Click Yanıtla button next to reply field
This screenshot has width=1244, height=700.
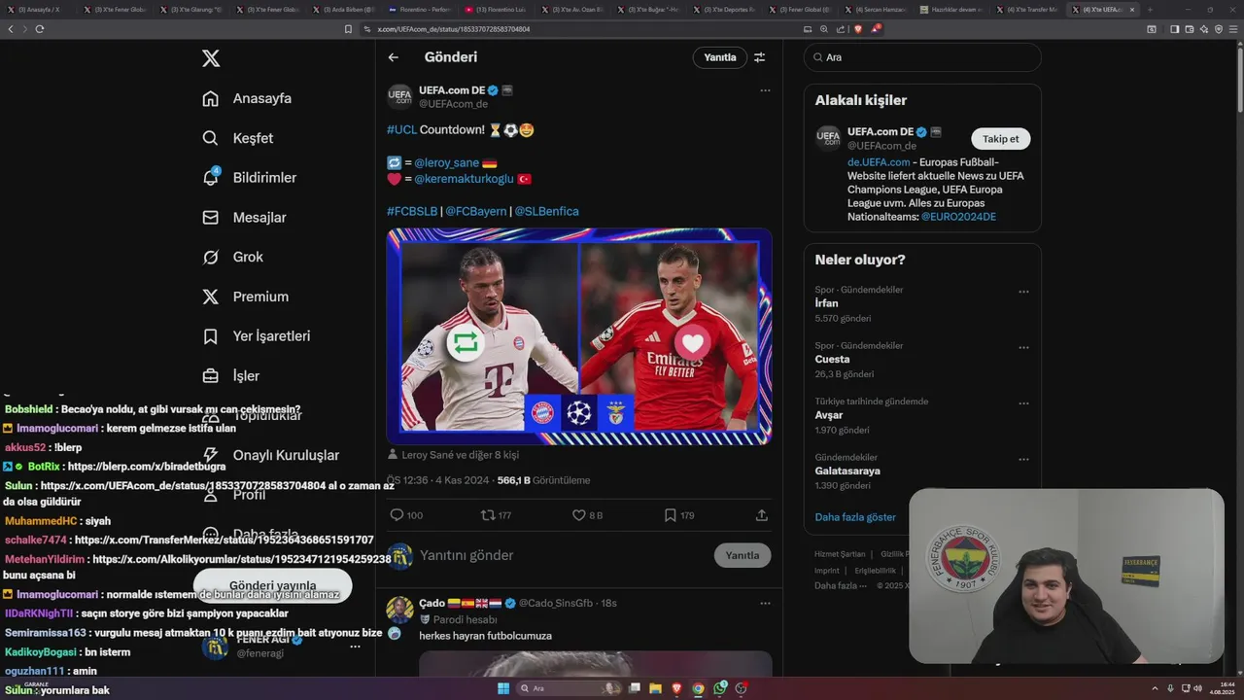tap(743, 555)
